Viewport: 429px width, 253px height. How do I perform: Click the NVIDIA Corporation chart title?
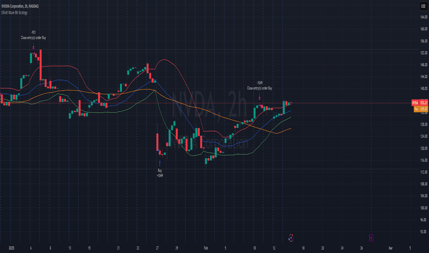tap(20, 6)
